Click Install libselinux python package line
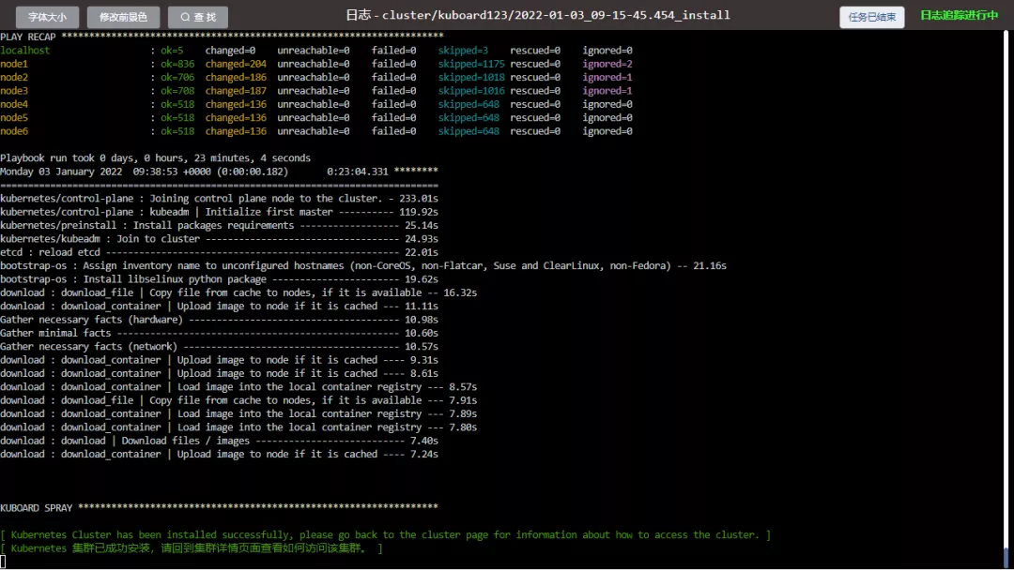 [219, 279]
